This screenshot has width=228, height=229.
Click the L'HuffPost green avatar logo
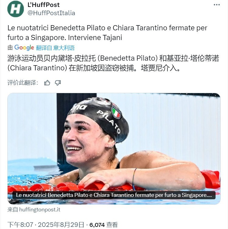coord(15,9)
